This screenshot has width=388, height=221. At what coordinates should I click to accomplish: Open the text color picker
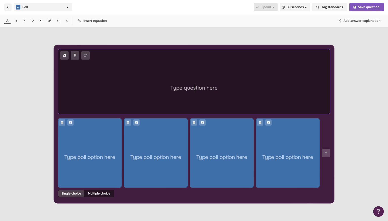click(x=7, y=21)
